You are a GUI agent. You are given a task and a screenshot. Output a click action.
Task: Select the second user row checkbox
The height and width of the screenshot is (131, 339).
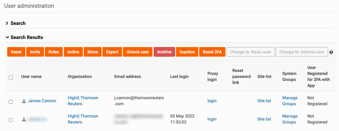tap(11, 120)
